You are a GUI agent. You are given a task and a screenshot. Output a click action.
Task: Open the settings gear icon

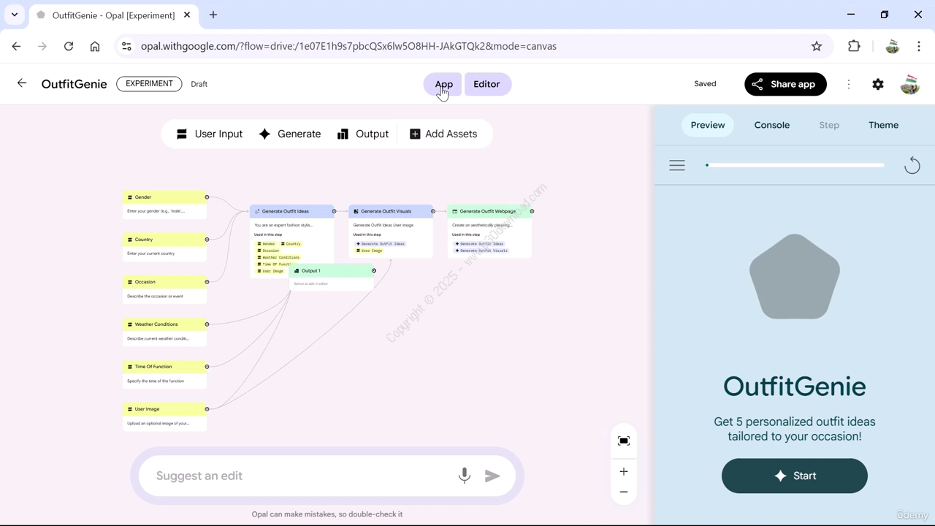click(878, 84)
